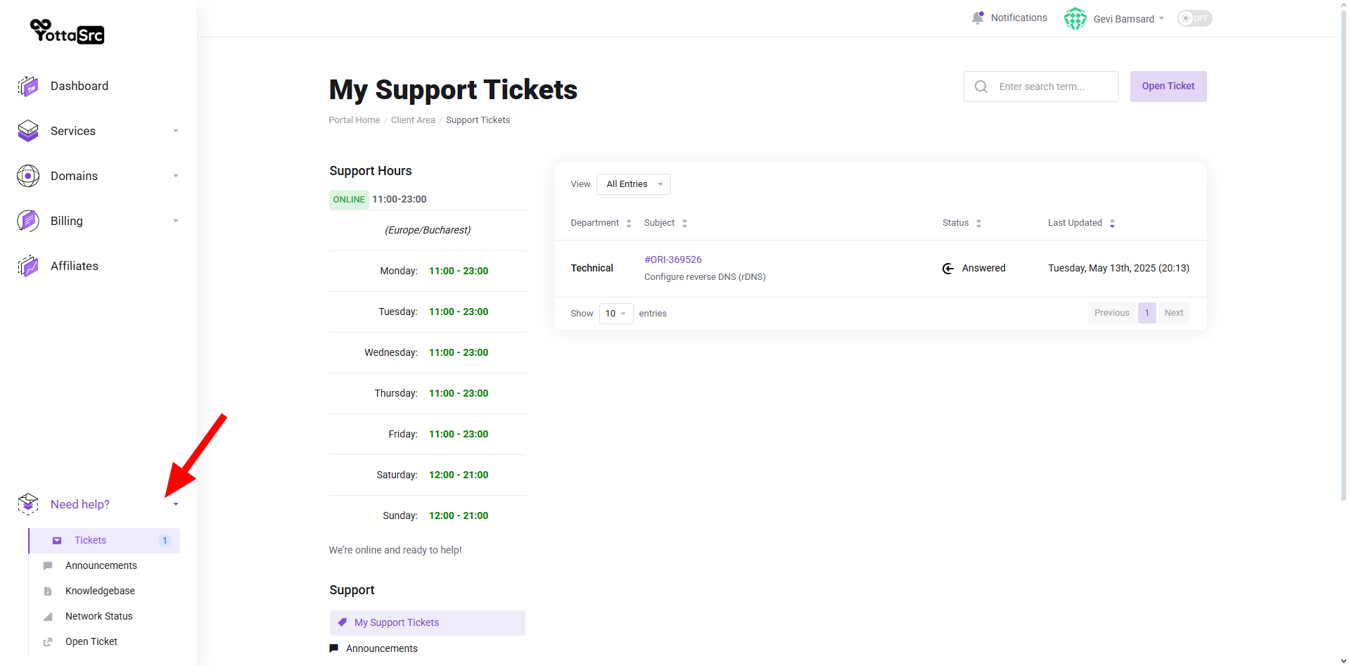This screenshot has height=666, width=1349.
Task: Select Tickets in the sidebar submenu
Action: (104, 541)
